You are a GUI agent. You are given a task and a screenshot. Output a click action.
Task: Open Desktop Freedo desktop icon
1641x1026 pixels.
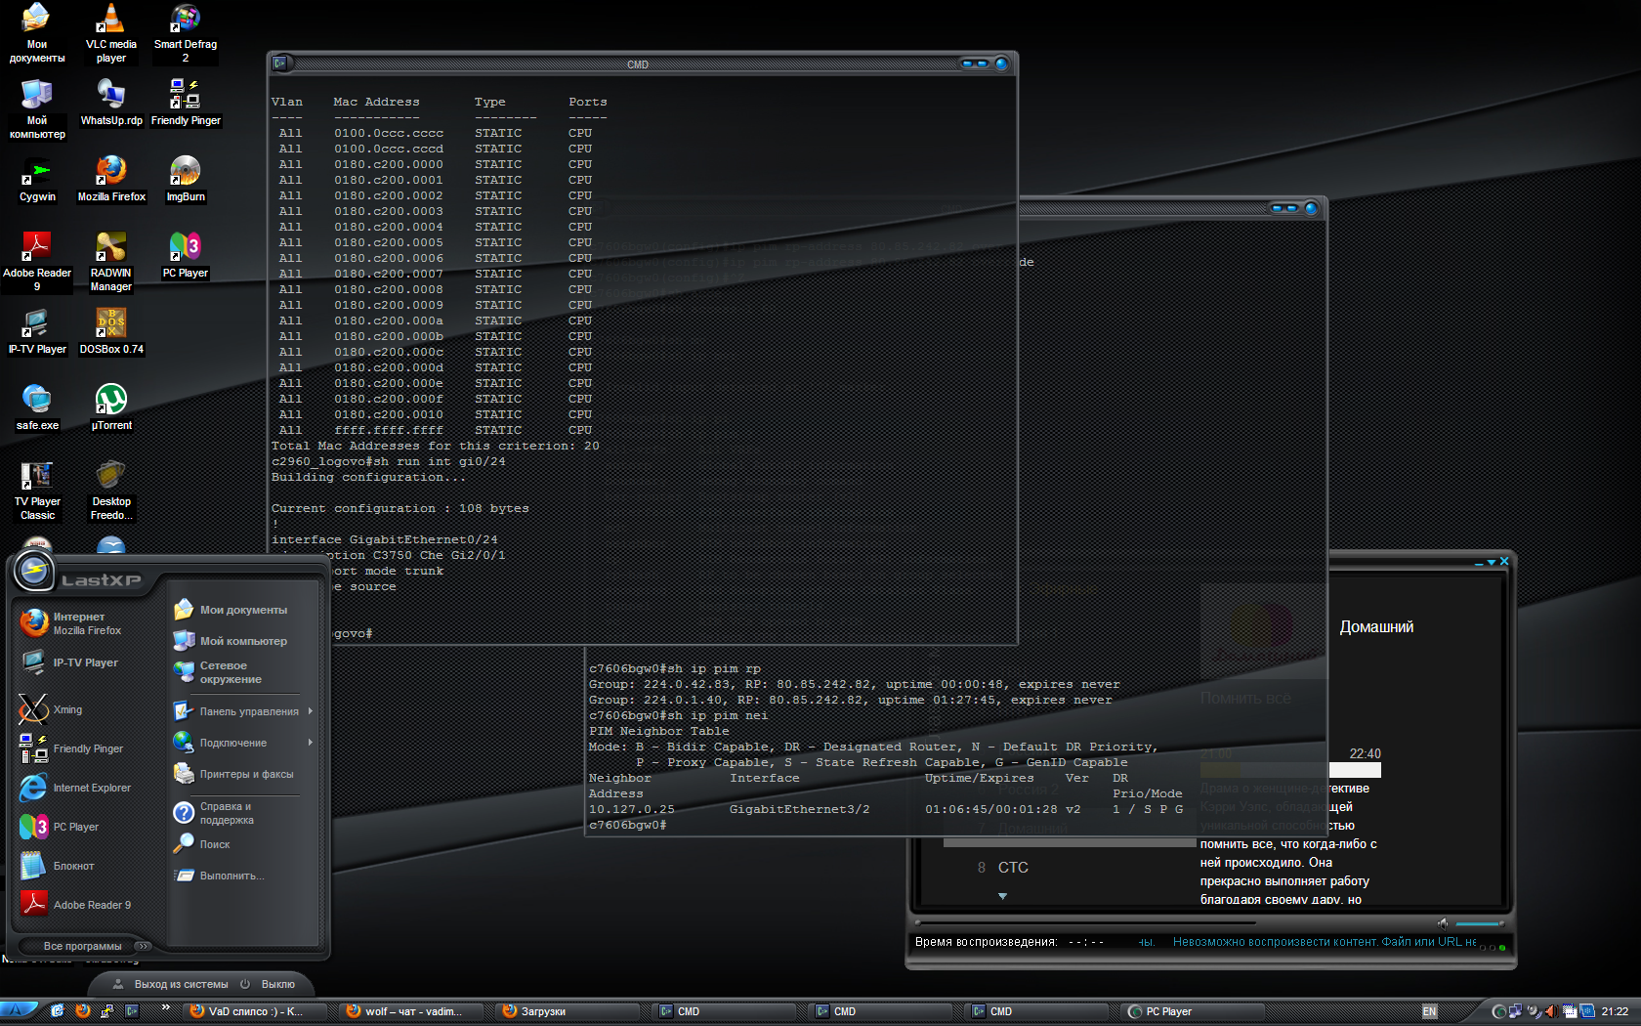pos(111,490)
